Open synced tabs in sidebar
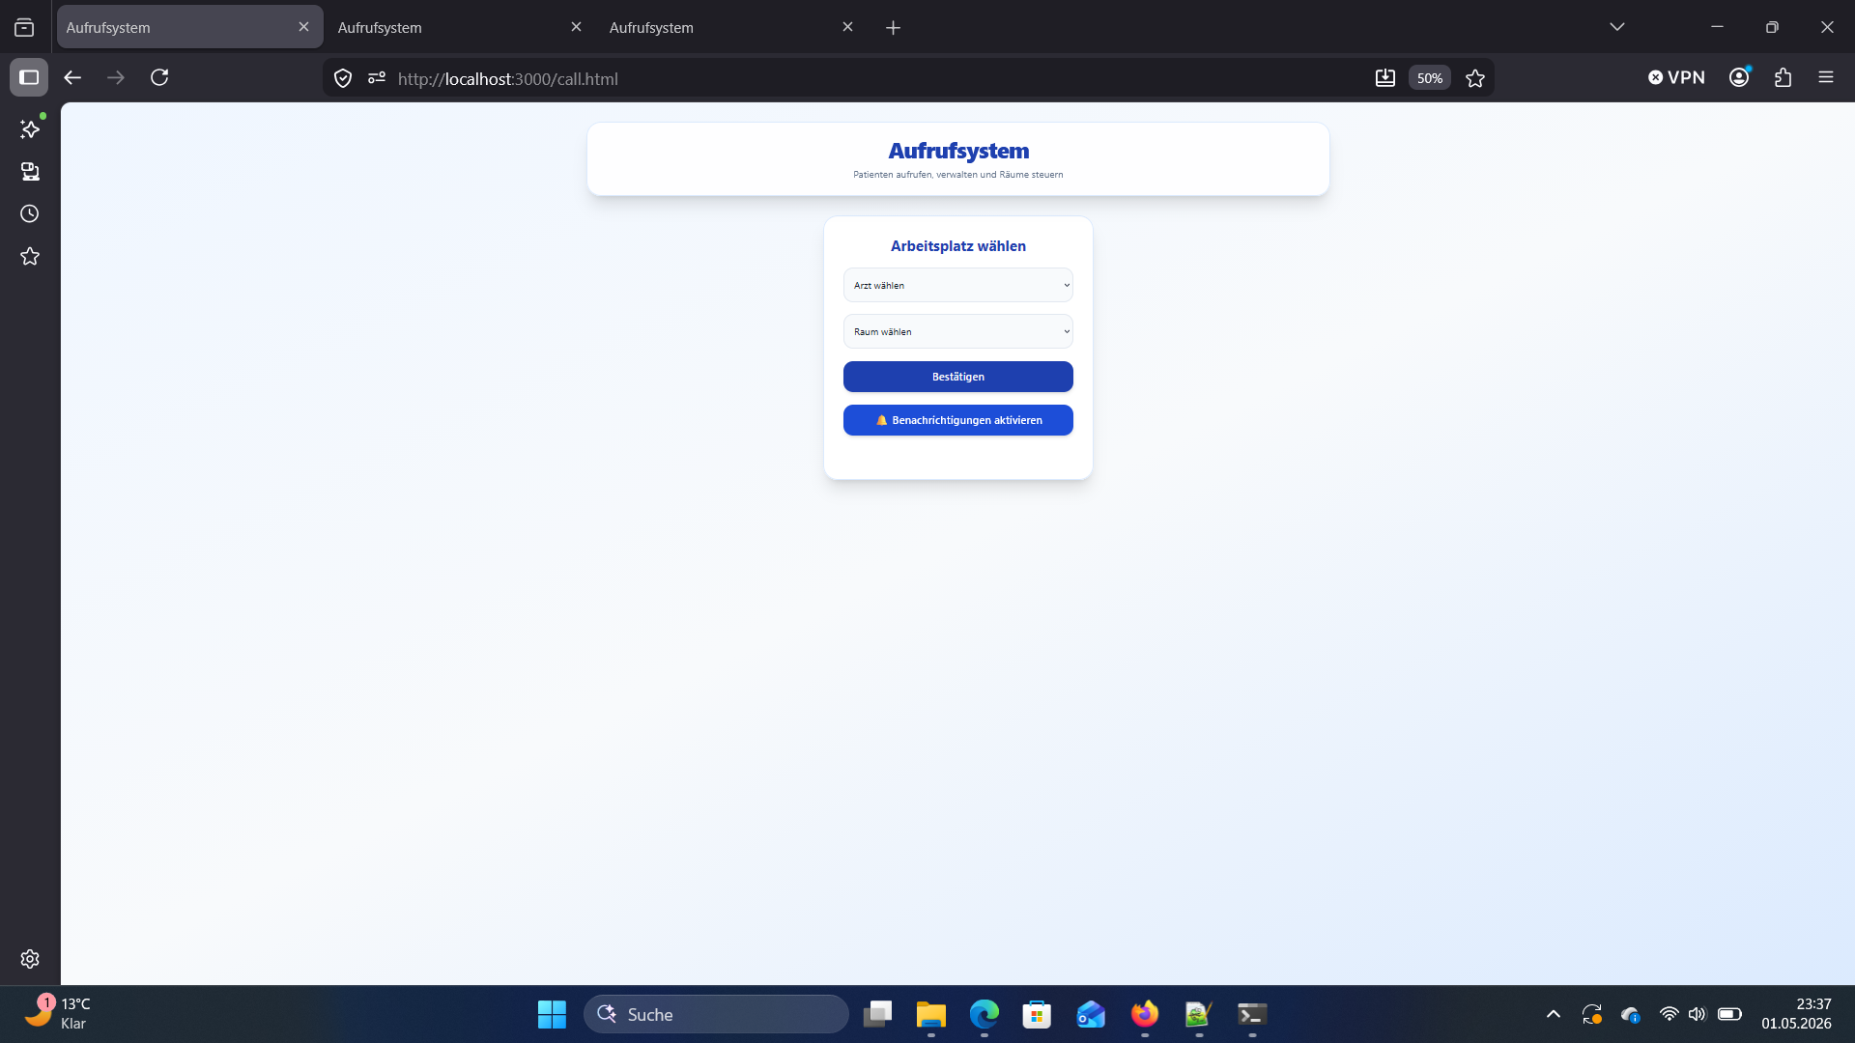 pyautogui.click(x=30, y=171)
